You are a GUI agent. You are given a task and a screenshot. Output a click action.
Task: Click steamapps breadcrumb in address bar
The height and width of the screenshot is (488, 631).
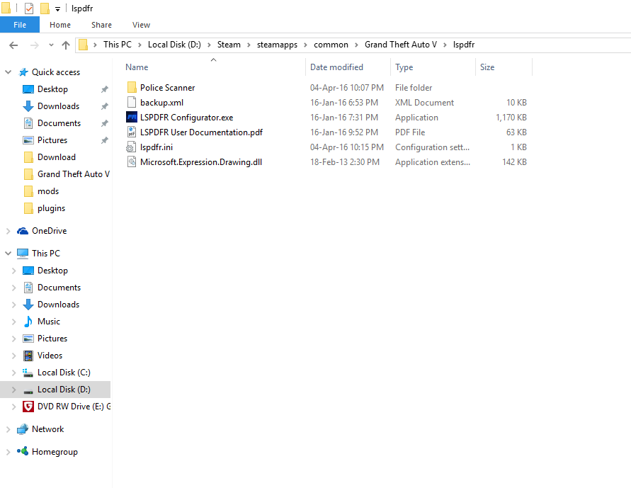(x=277, y=45)
